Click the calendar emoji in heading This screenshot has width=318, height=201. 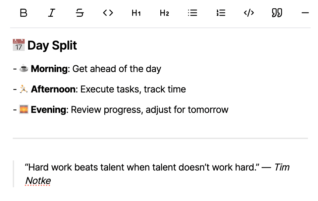point(19,45)
